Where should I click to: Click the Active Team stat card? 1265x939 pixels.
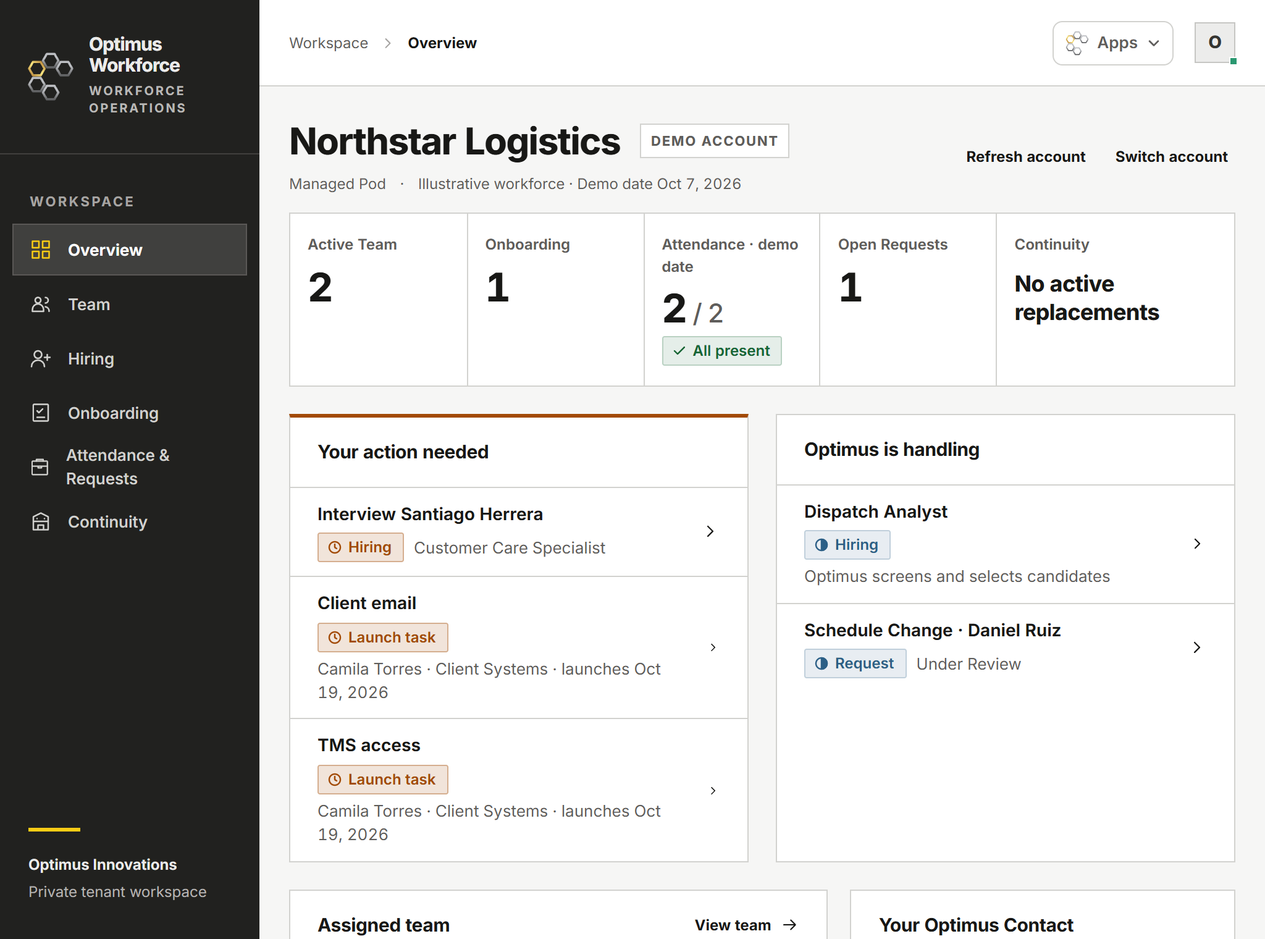379,300
